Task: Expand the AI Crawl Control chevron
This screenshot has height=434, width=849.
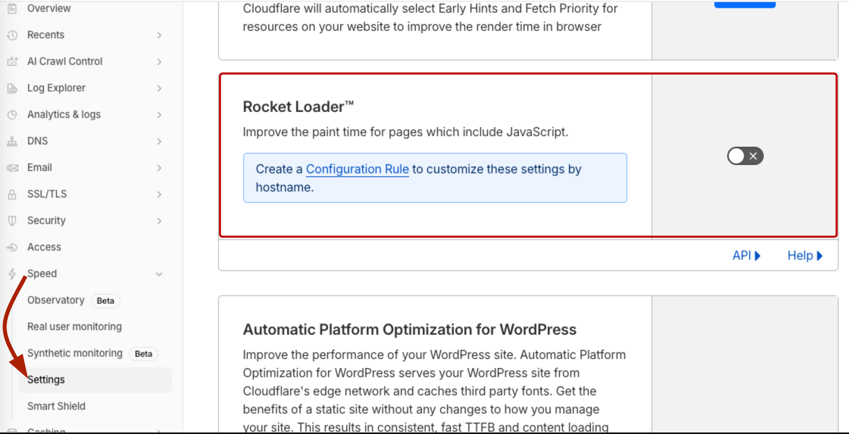Action: pos(159,62)
